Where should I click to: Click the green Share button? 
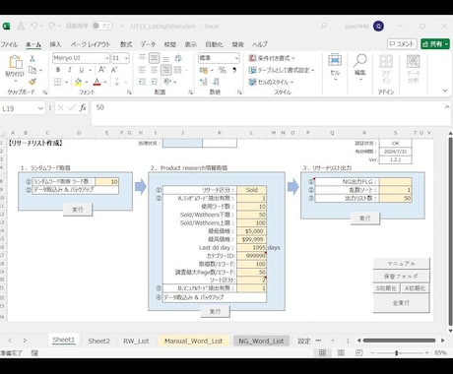435,44
